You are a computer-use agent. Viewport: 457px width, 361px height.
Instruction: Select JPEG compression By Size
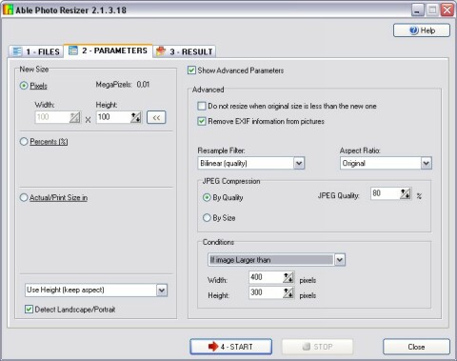[207, 218]
